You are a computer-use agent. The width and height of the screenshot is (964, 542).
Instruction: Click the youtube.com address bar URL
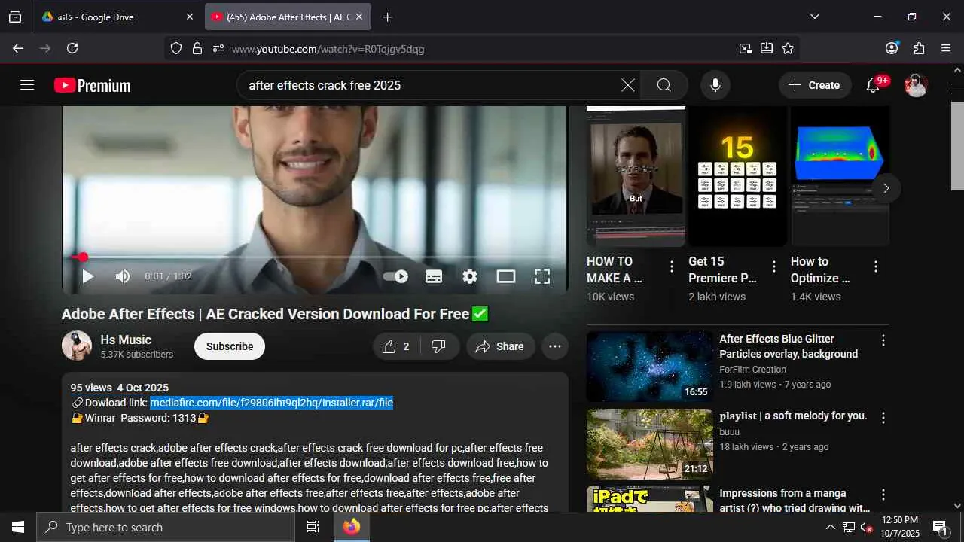(328, 49)
